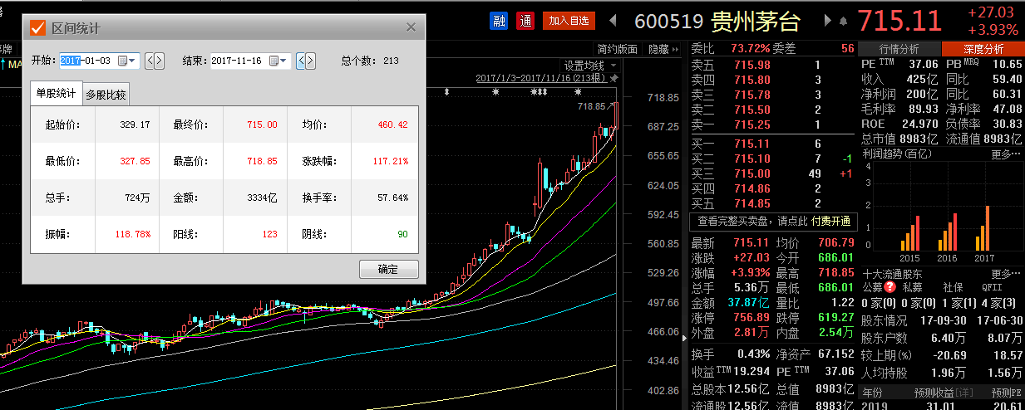Switch to the 多股比较 tab
The image size is (1025, 410).
[x=106, y=94]
